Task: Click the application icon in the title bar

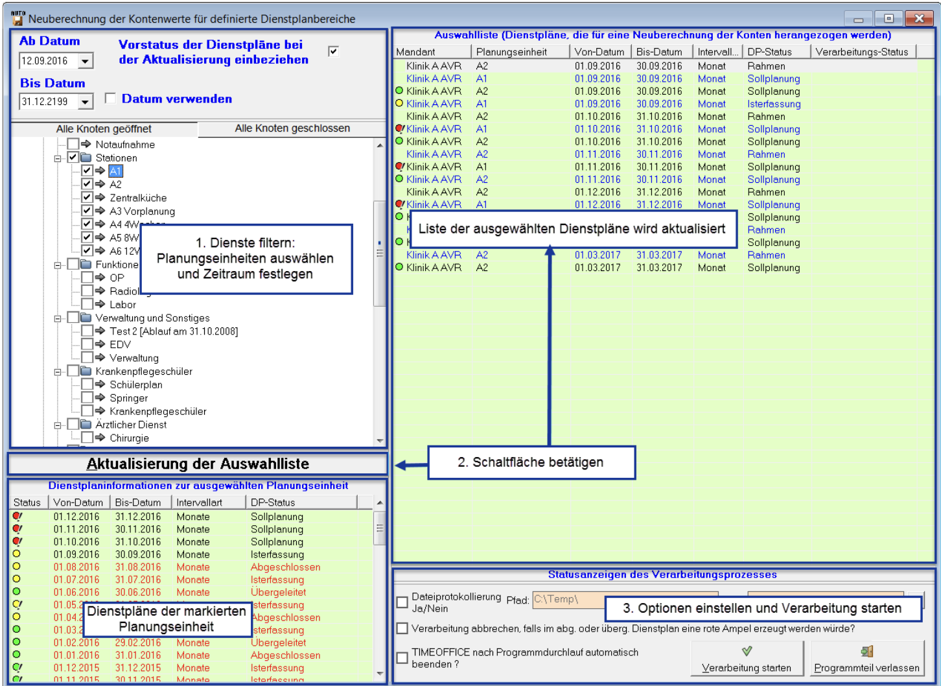Action: [x=17, y=18]
